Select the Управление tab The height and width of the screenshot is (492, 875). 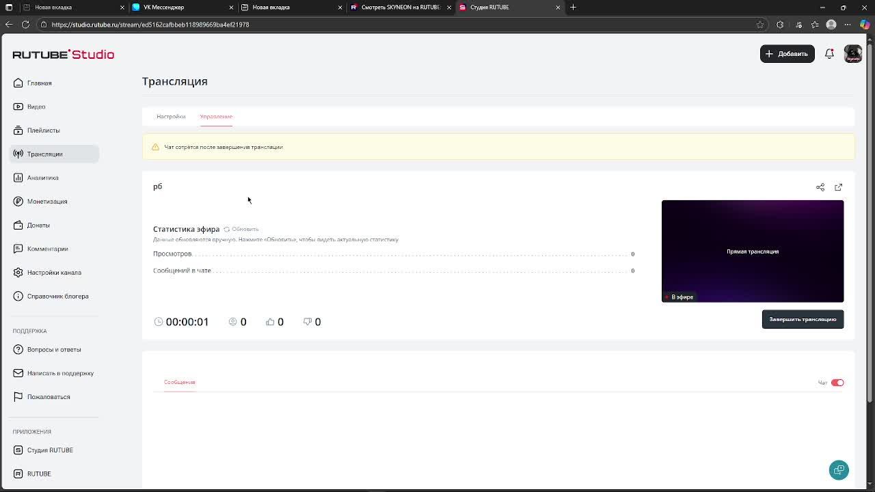tap(216, 116)
